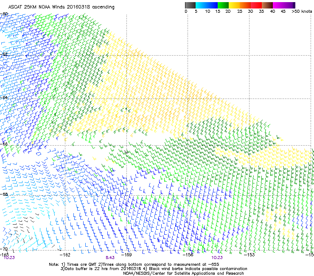This screenshot has height=276, width=314.
Task: Select the yellow 20–25 knots legend segment
Action: click(234, 5)
